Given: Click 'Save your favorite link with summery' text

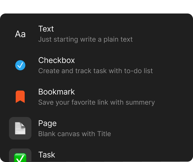Looking at the screenshot, I should [96, 102].
